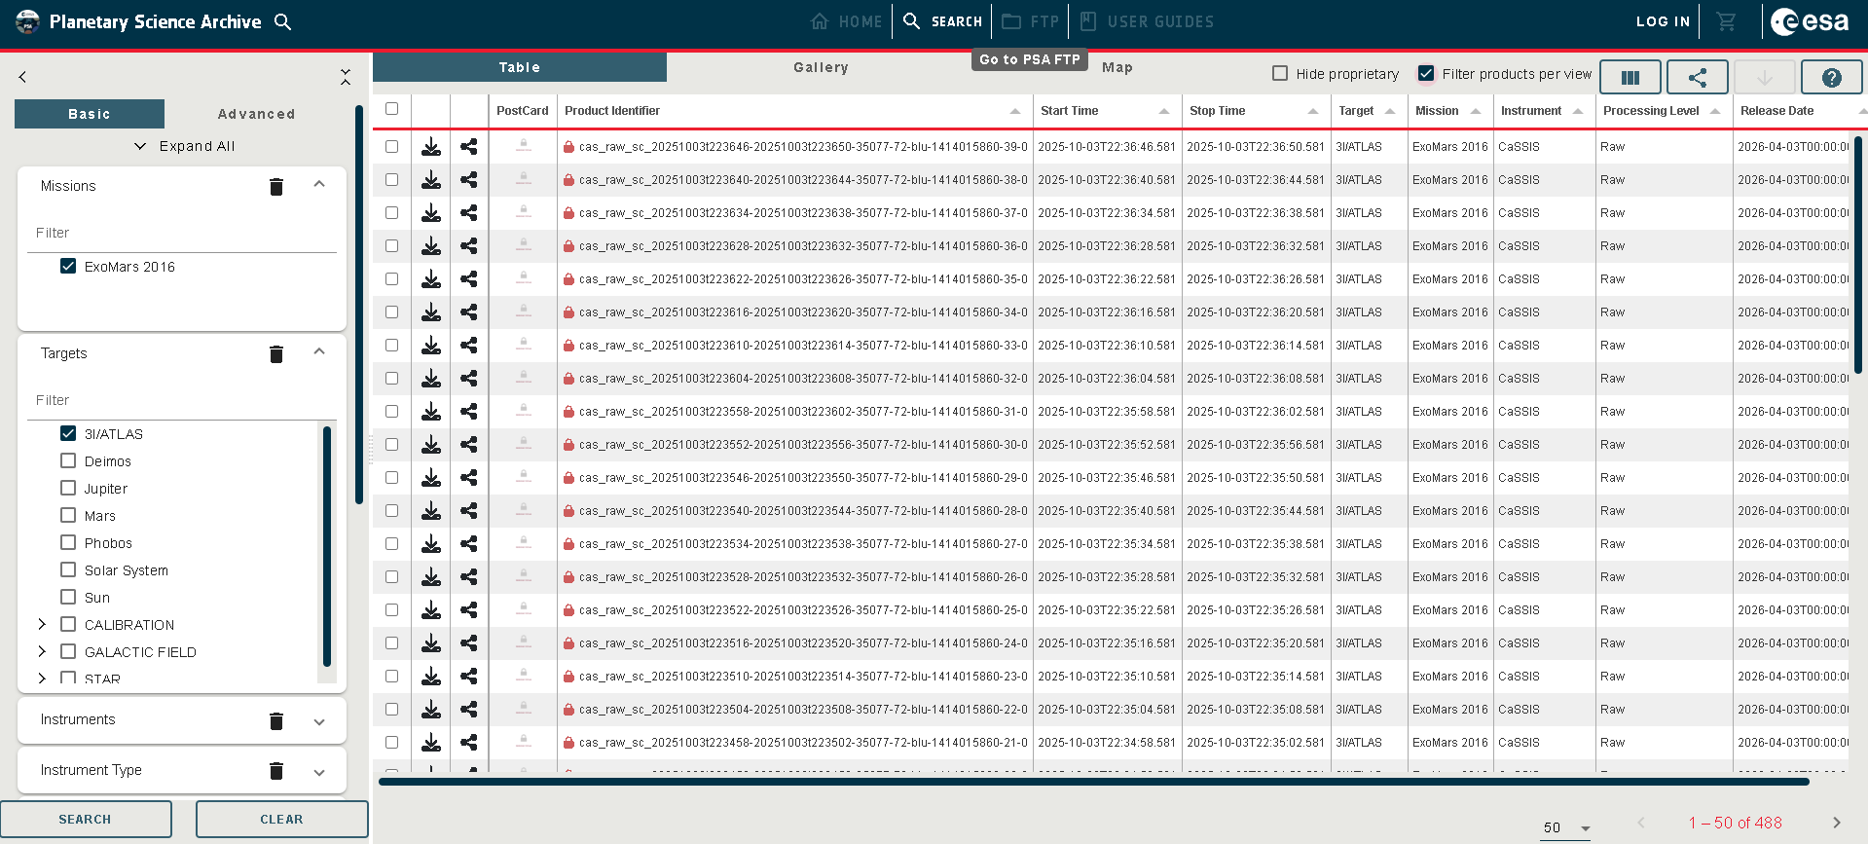Viewport: 1868px width, 844px height.
Task: Click the Targets filter input field
Action: pyautogui.click(x=182, y=400)
